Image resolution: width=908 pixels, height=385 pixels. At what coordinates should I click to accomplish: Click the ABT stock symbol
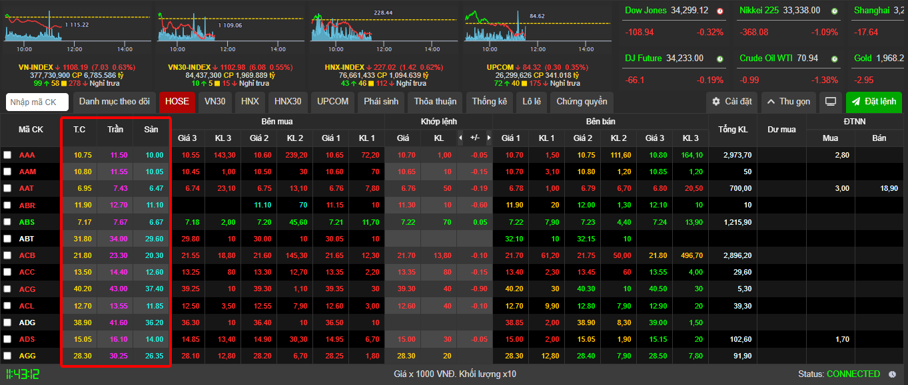pyautogui.click(x=27, y=239)
